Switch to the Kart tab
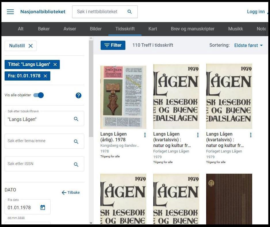 point(153,29)
